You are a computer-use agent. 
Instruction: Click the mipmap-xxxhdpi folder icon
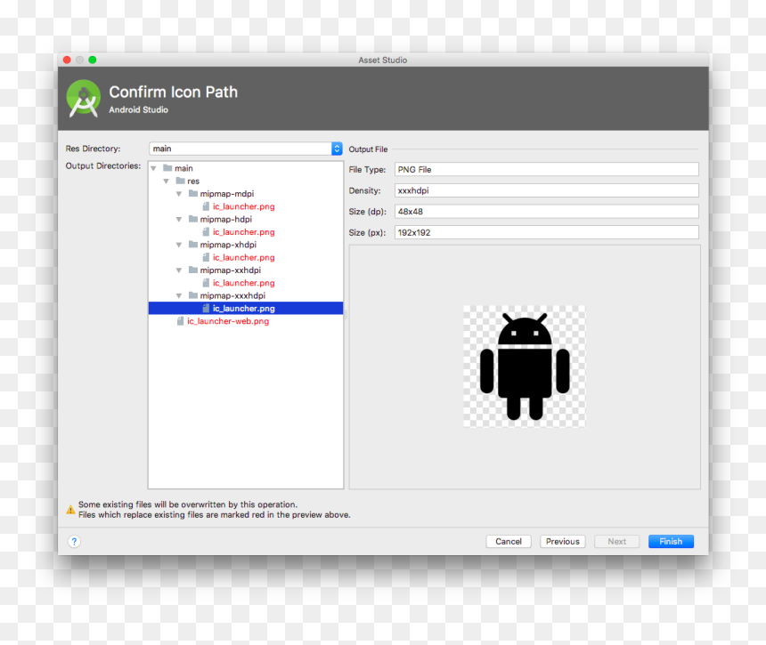193,294
